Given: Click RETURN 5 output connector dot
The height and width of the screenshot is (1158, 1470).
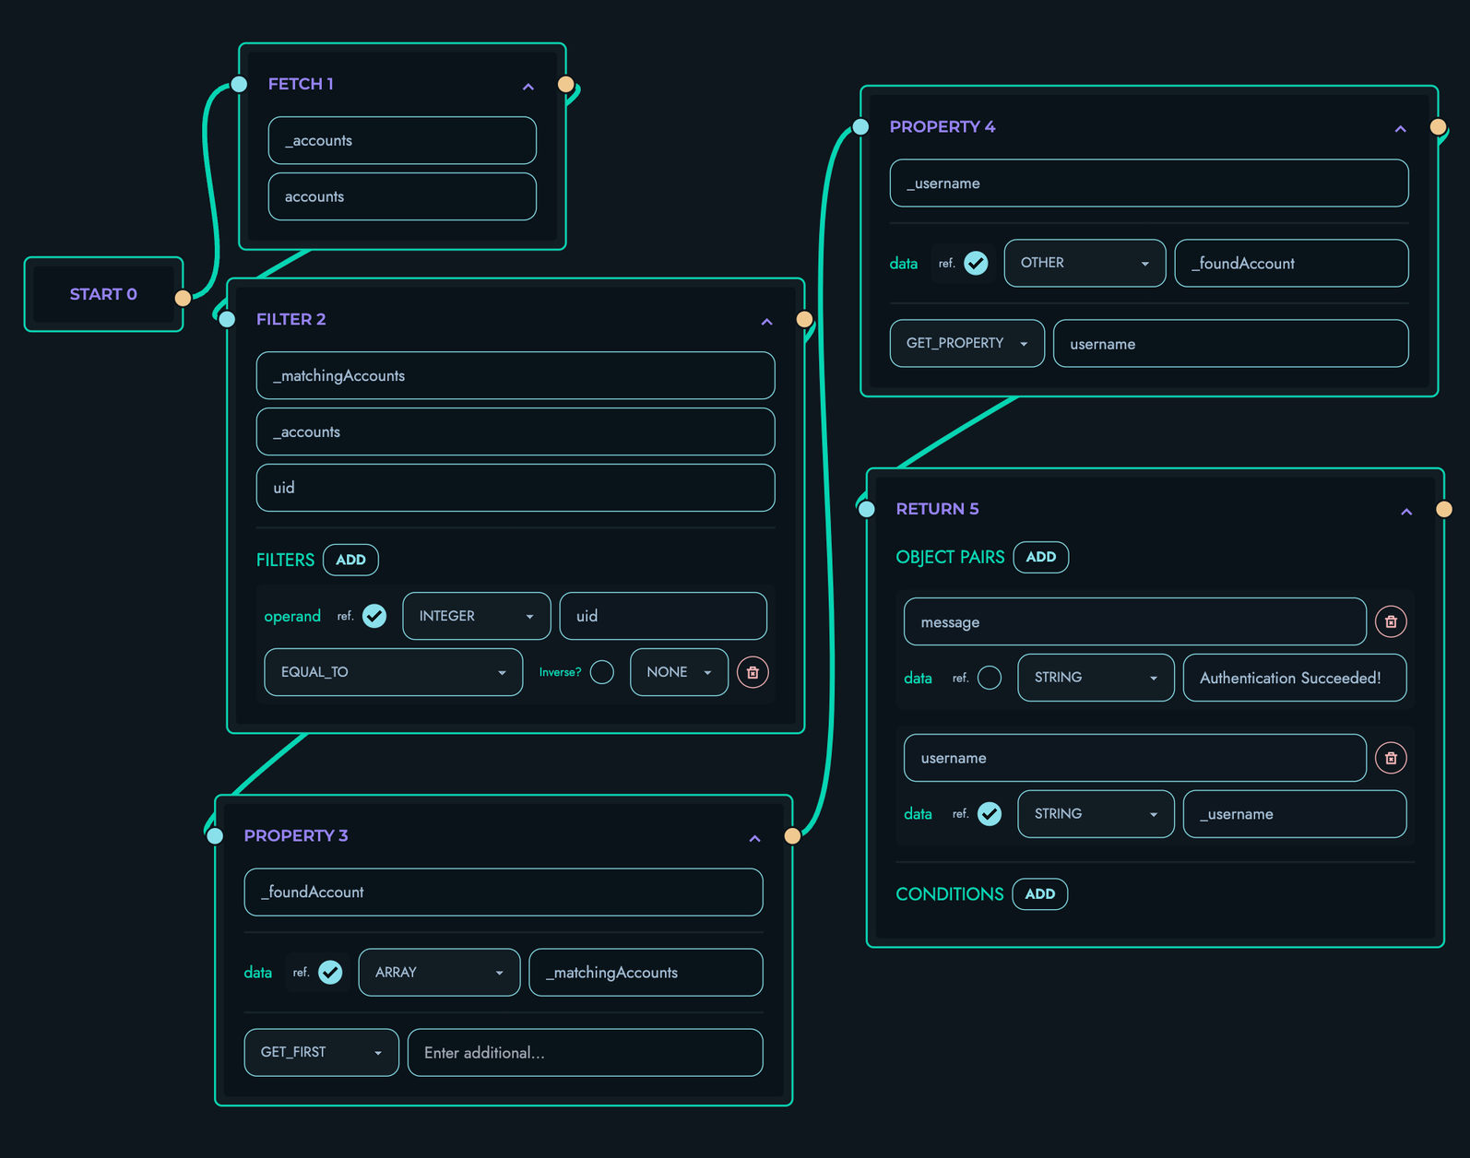Looking at the screenshot, I should [x=1444, y=509].
